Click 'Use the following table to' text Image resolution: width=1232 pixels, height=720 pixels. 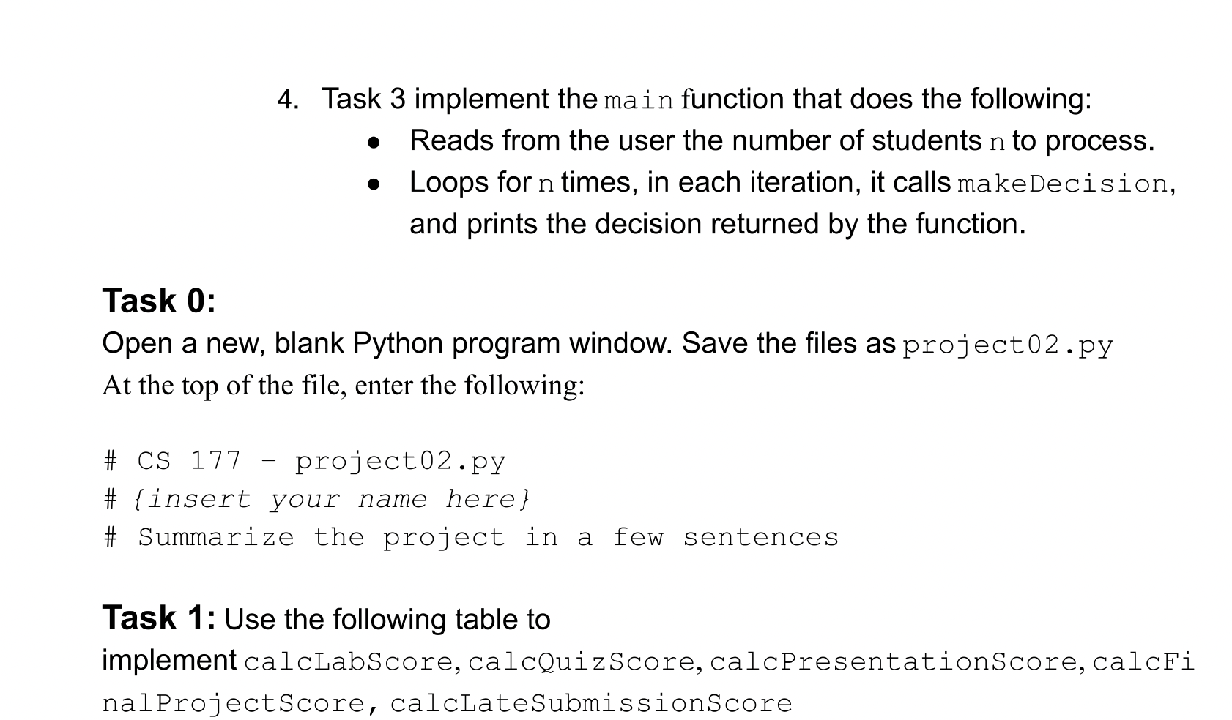387,620
